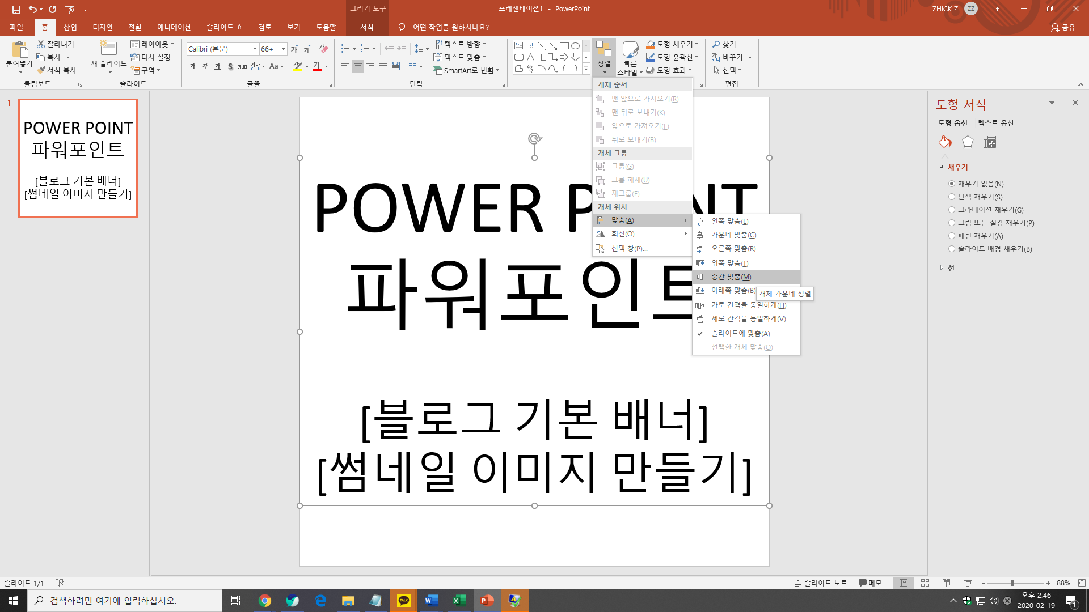Toggle text shadow S icon
This screenshot has height=612, width=1089.
230,66
